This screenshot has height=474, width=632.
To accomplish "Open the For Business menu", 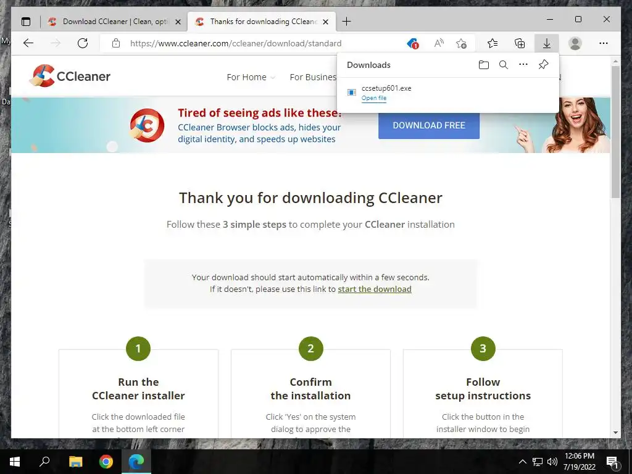I will (x=313, y=77).
